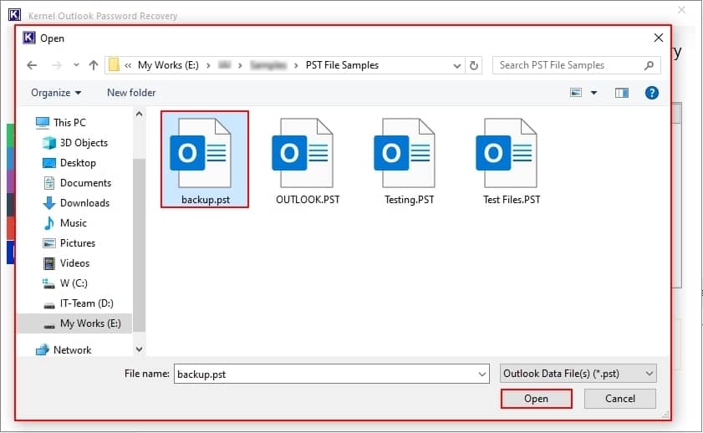Click the backup.pst file icon
The height and width of the screenshot is (433, 703).
click(x=204, y=152)
